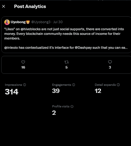Open the Engagements info icon

(x=74, y=85)
